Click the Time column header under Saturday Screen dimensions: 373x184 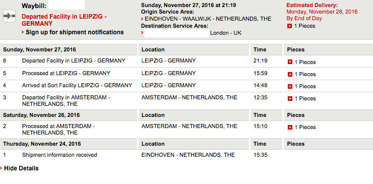[x=260, y=115]
